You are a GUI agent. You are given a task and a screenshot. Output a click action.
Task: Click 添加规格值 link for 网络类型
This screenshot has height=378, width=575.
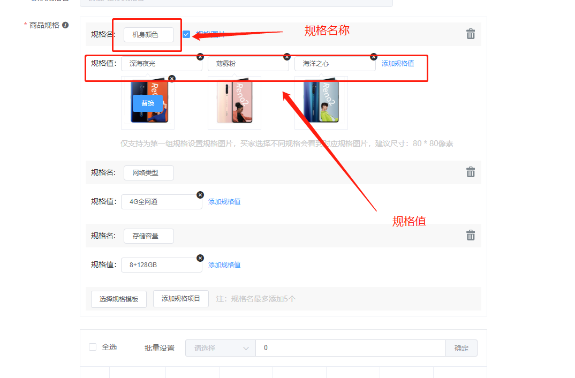224,202
